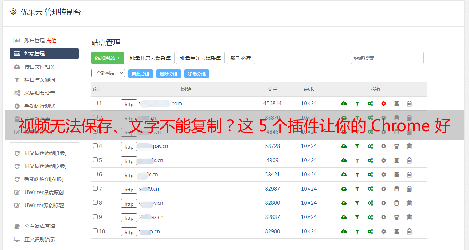Image resolution: width=469 pixels, height=250 pixels.
Task: Tick the checkbox for site 6
Action: click(95, 174)
